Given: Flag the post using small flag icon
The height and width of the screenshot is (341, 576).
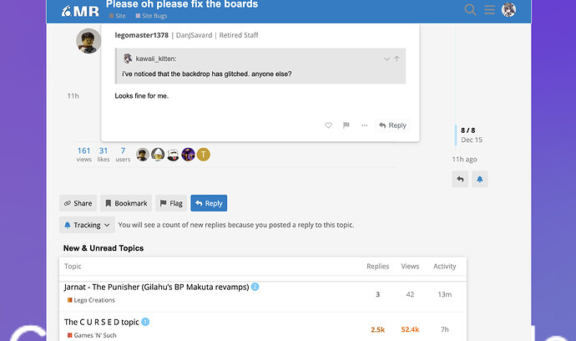Looking at the screenshot, I should tap(346, 125).
